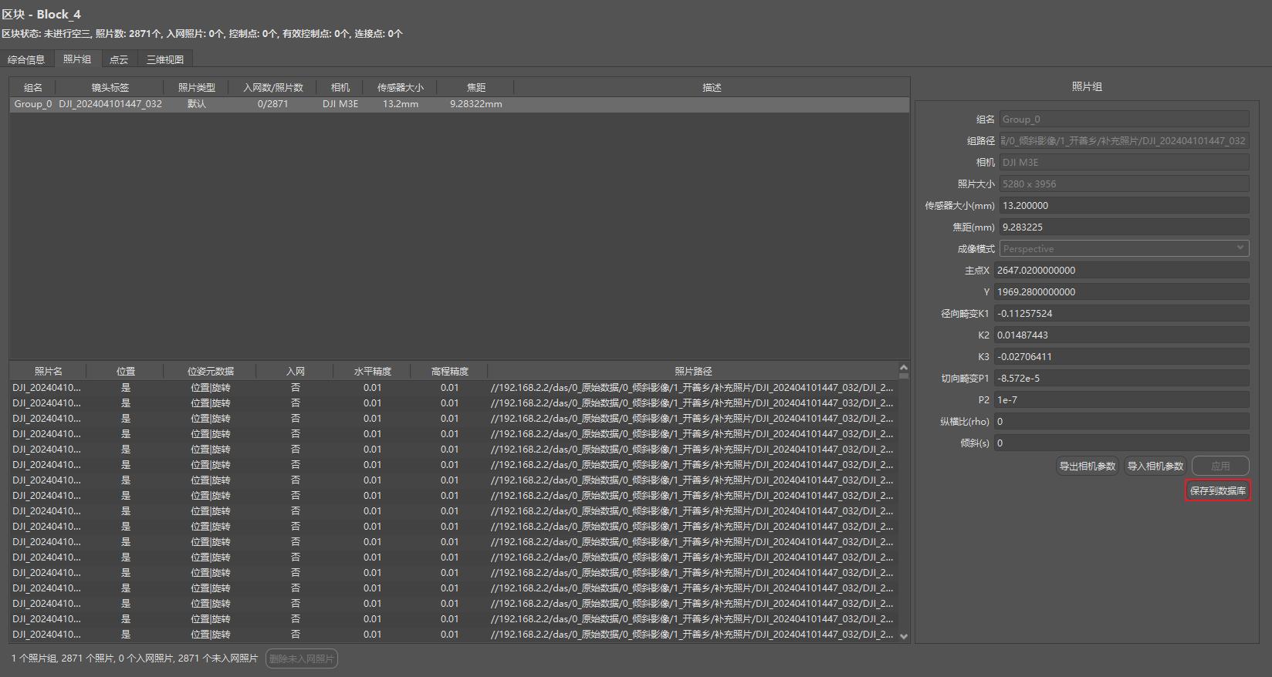Click the photo list scrollbar up arrow
1272x677 pixels.
point(904,367)
